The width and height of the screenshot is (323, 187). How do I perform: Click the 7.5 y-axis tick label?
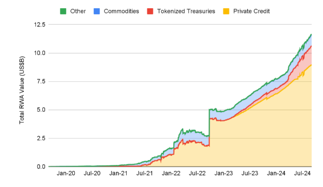pyautogui.click(x=41, y=81)
